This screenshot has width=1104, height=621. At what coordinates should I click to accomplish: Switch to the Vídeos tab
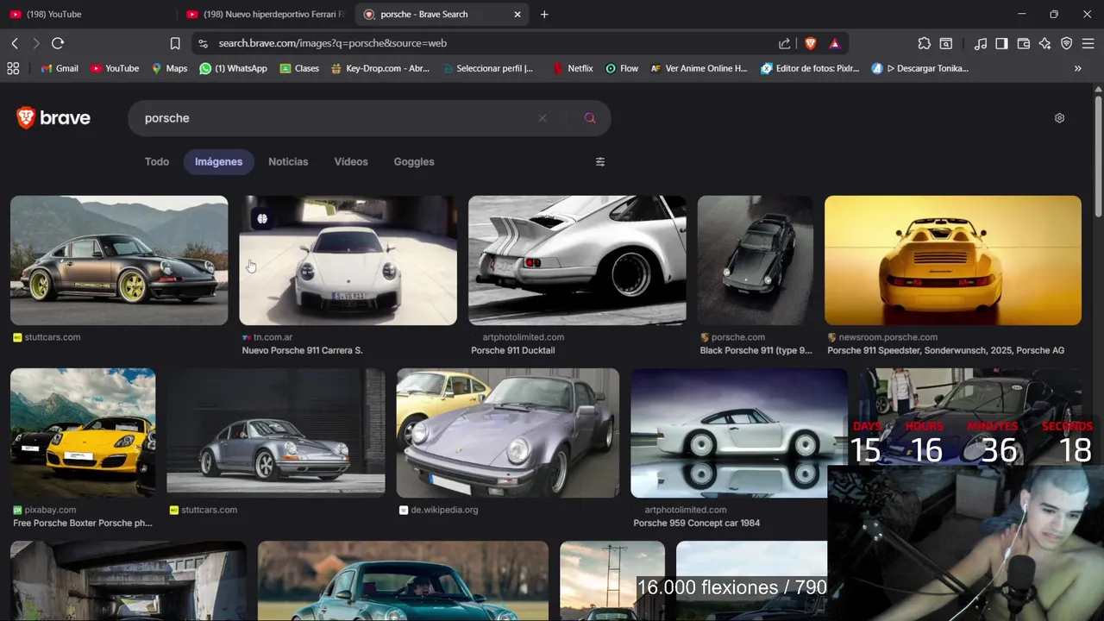[351, 161]
